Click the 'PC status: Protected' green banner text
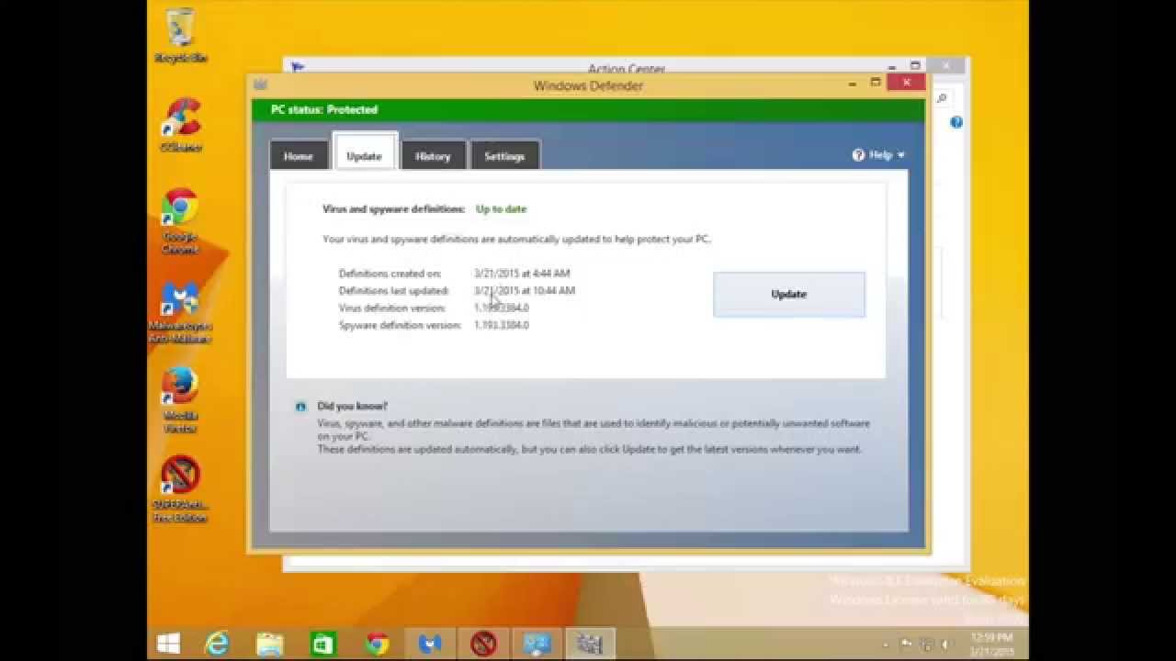This screenshot has height=661, width=1176. tap(324, 109)
